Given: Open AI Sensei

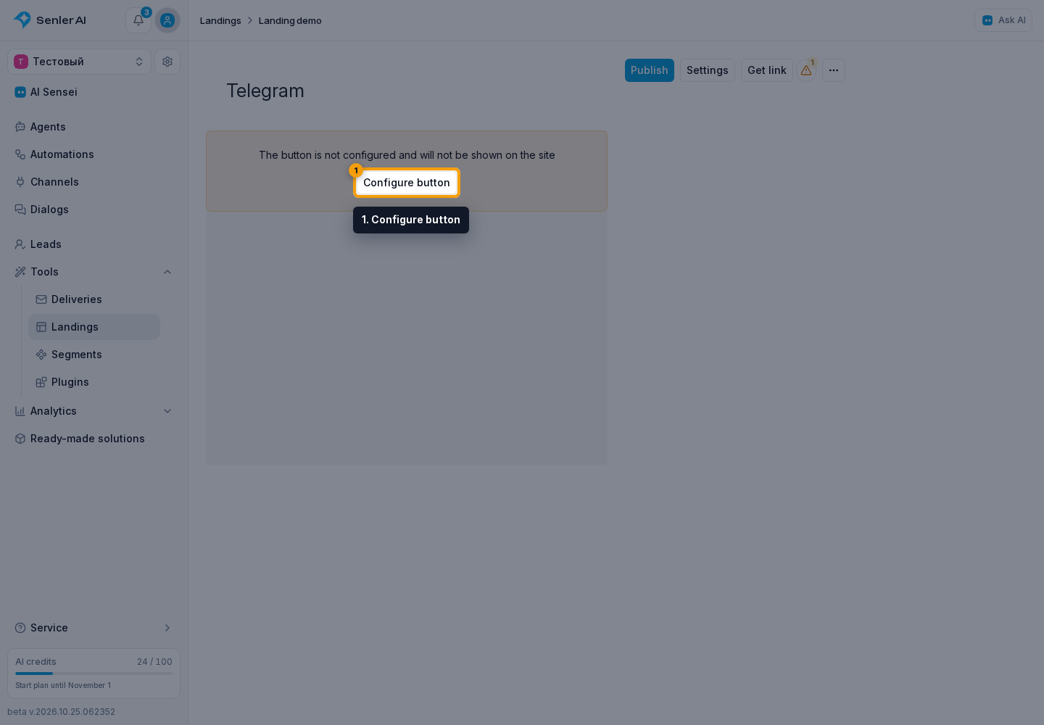Looking at the screenshot, I should pos(94,92).
